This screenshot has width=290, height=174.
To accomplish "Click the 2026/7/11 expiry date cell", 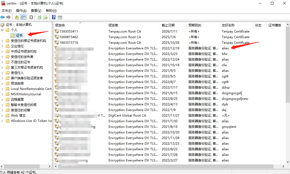I will click(x=170, y=31).
